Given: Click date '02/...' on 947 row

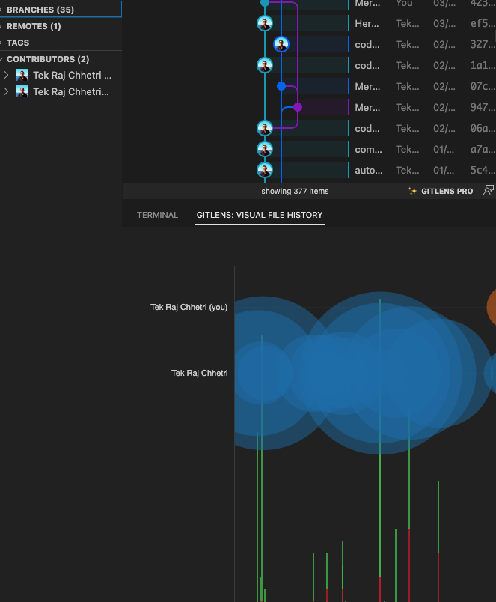Looking at the screenshot, I should [x=444, y=108].
